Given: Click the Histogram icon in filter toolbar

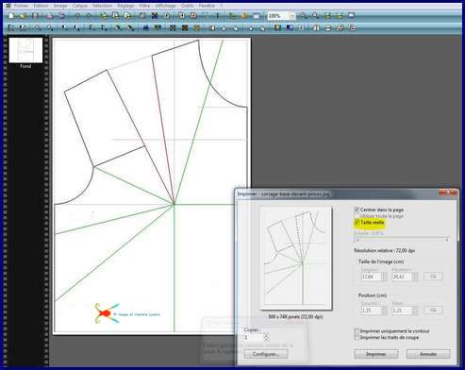Looking at the screenshot, I should [145, 28].
